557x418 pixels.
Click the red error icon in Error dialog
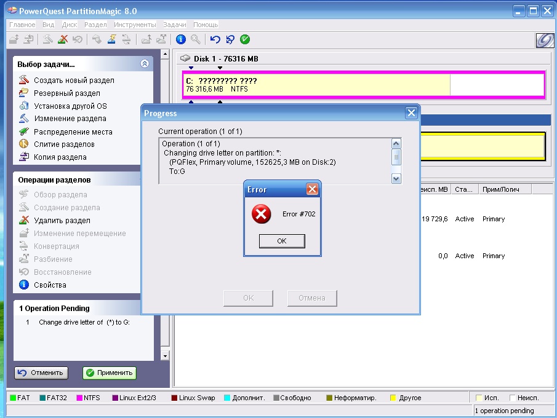click(x=261, y=214)
